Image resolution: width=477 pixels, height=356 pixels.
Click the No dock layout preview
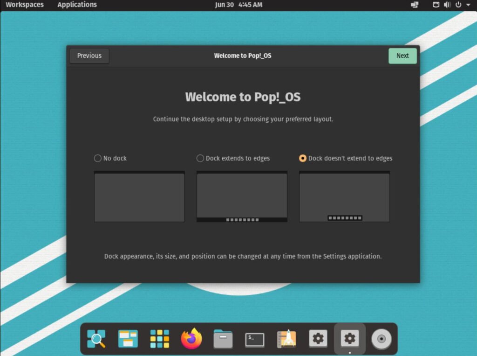pos(139,196)
